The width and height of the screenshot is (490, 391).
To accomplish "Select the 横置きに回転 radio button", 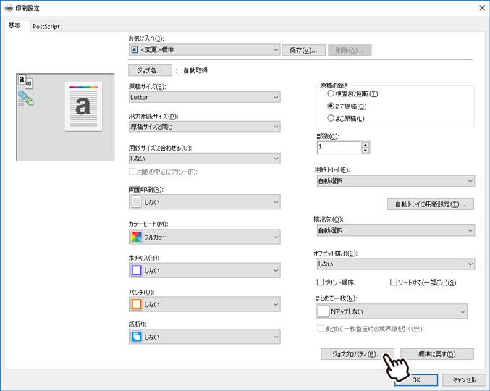I will pos(331,93).
